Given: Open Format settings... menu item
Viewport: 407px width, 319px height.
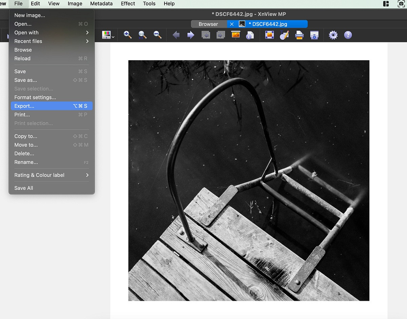Looking at the screenshot, I should click(52, 97).
